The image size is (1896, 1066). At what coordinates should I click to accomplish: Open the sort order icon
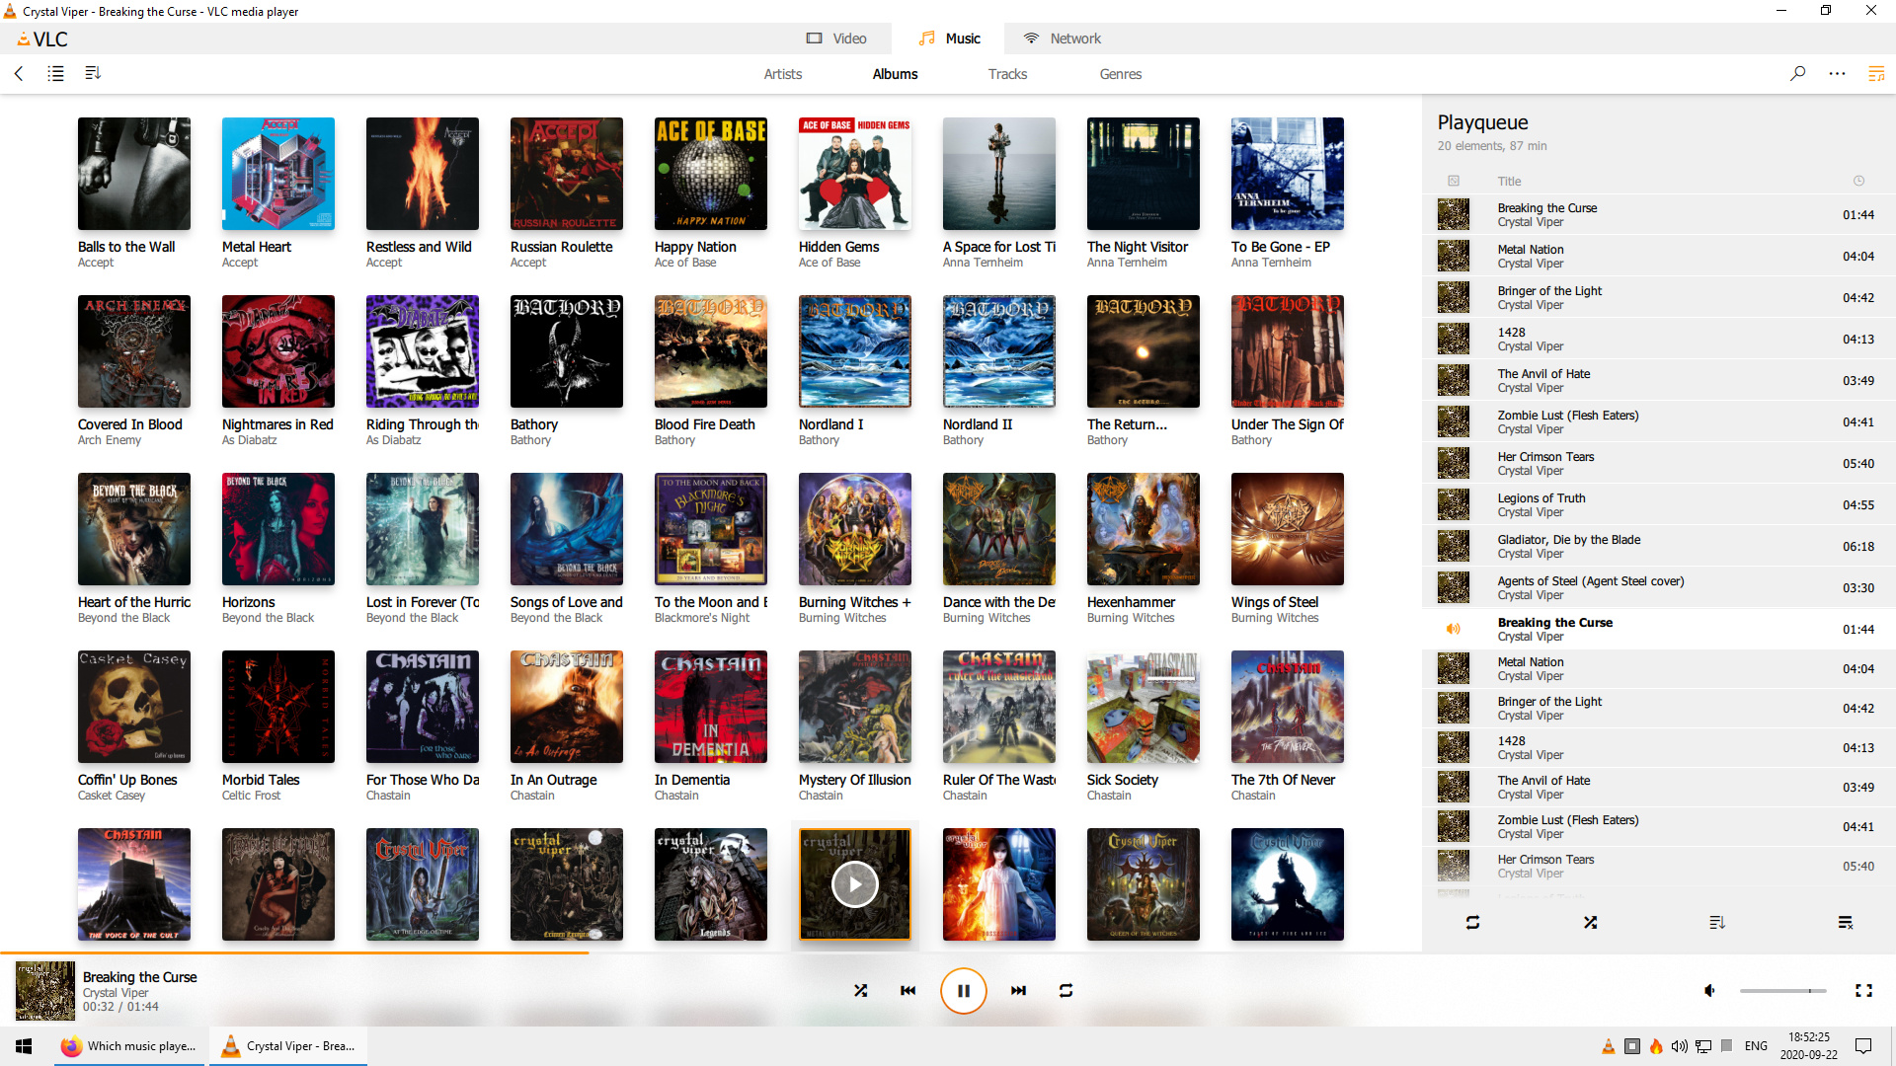(93, 73)
